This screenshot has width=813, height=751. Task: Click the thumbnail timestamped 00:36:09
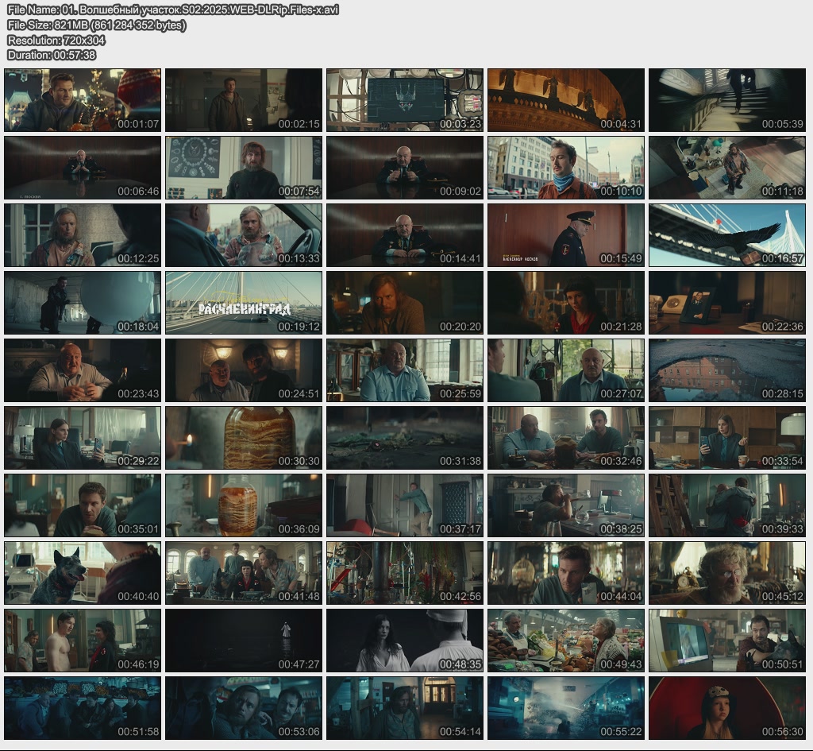tap(244, 505)
